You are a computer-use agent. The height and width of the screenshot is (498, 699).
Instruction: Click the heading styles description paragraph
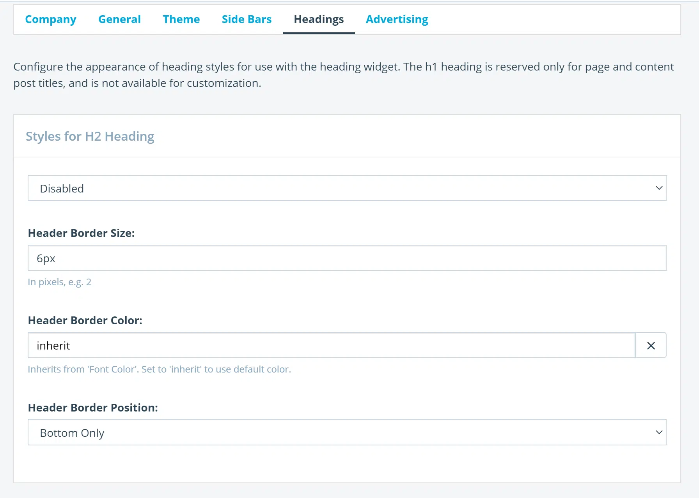coord(343,75)
